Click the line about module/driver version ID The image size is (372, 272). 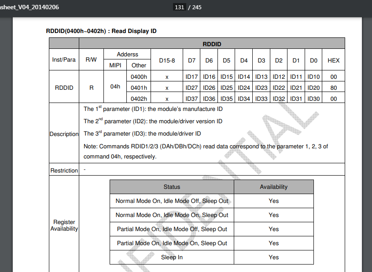click(153, 121)
